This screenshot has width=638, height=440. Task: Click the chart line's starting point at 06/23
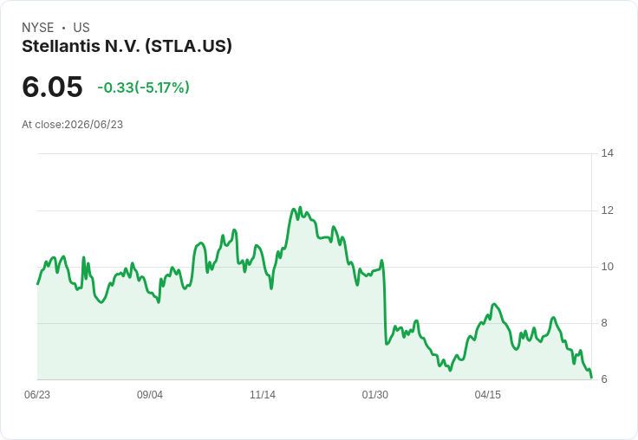38,284
